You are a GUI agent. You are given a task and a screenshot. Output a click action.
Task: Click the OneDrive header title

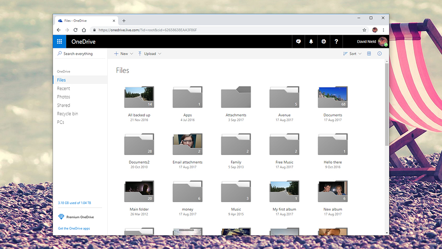tap(83, 41)
